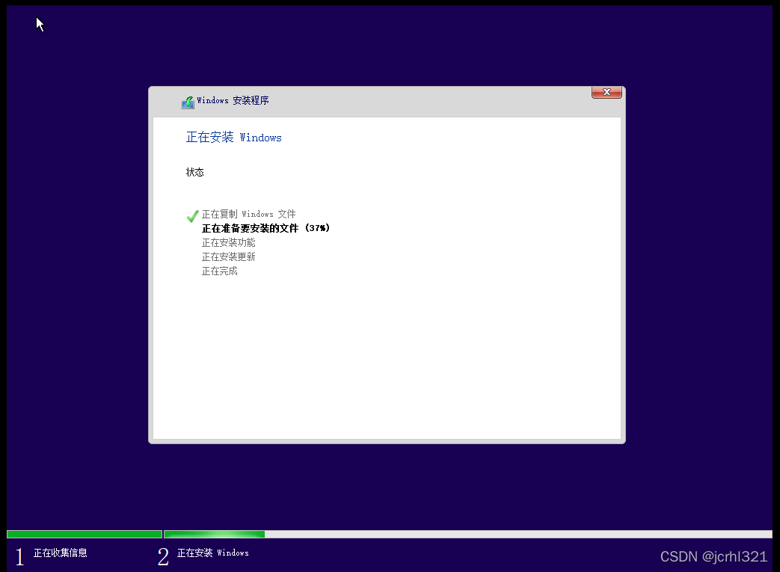Select the 正在安装更新 status line

(x=228, y=257)
